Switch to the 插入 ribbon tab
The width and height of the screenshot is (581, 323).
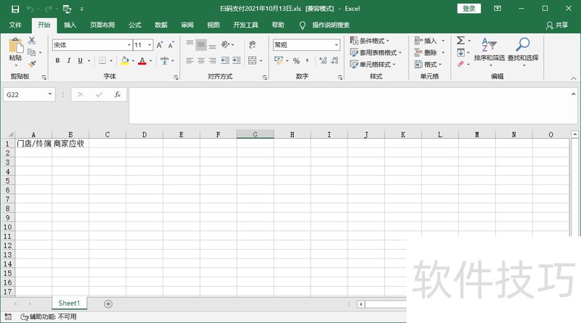click(70, 25)
